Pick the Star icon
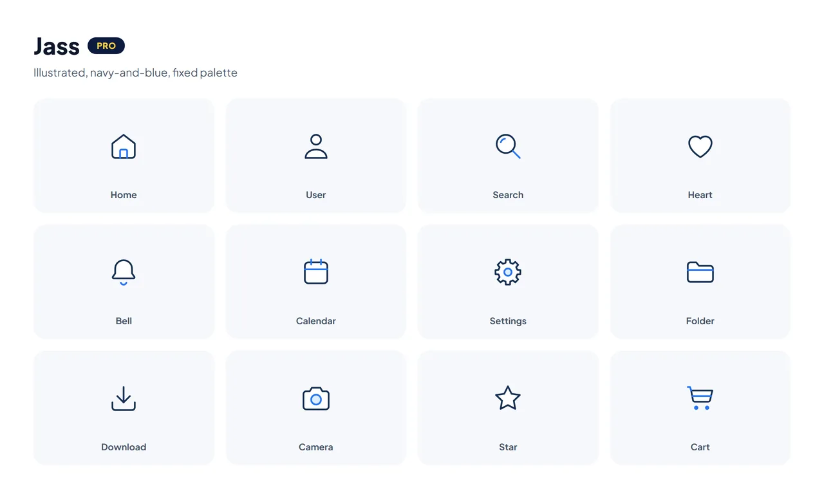 (x=508, y=398)
